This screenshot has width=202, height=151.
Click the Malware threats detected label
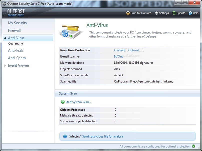point(76,115)
